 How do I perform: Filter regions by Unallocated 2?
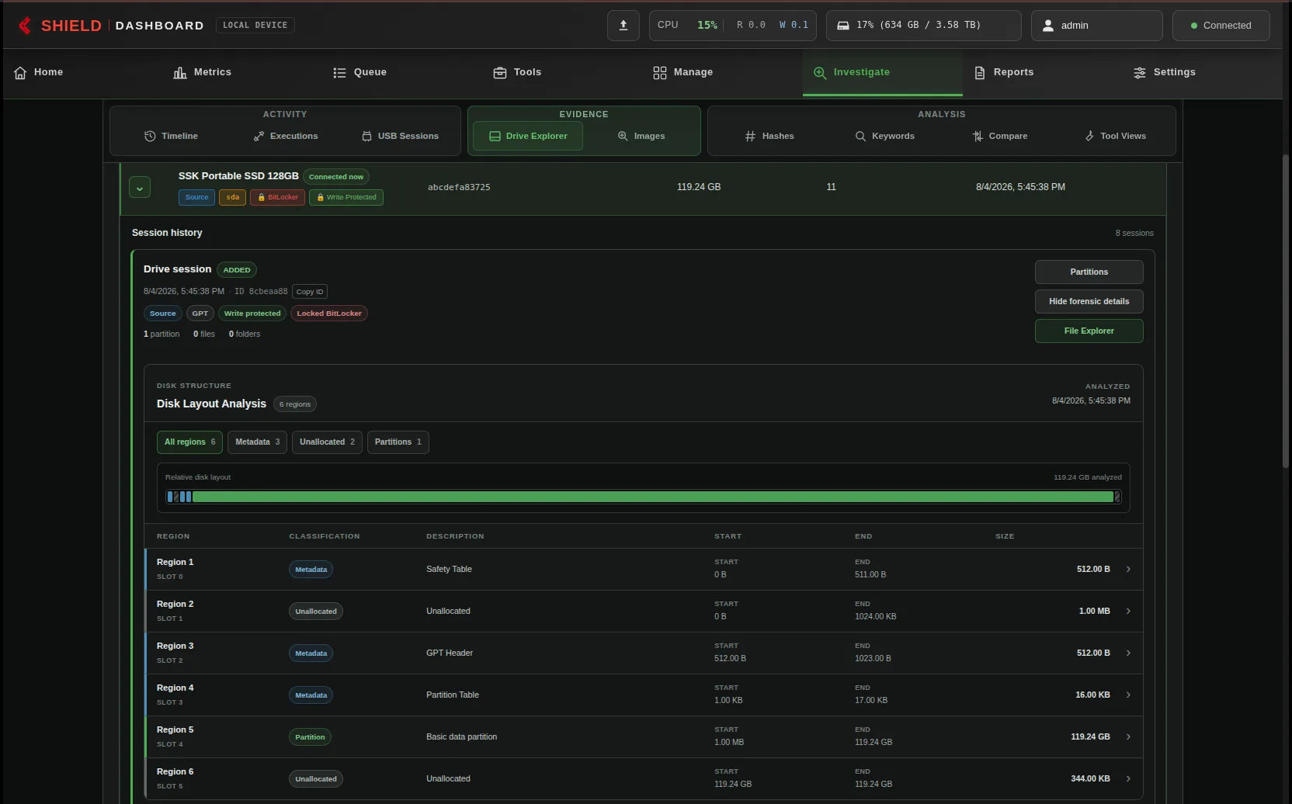pyautogui.click(x=327, y=442)
